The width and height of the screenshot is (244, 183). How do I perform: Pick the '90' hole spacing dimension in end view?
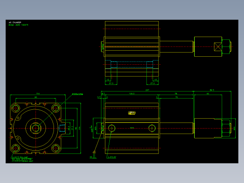click(x=36, y=97)
